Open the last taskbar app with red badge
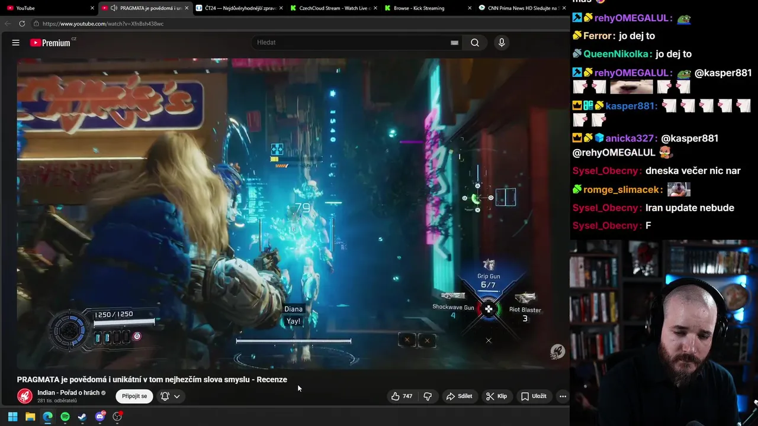Viewport: 758px width, 426px height. click(x=117, y=417)
